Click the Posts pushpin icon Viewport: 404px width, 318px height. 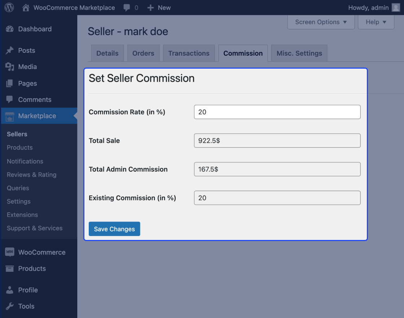10,51
